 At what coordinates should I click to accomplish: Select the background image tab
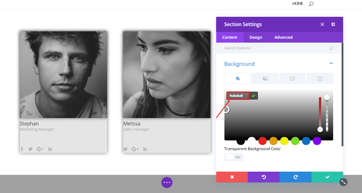[292, 78]
